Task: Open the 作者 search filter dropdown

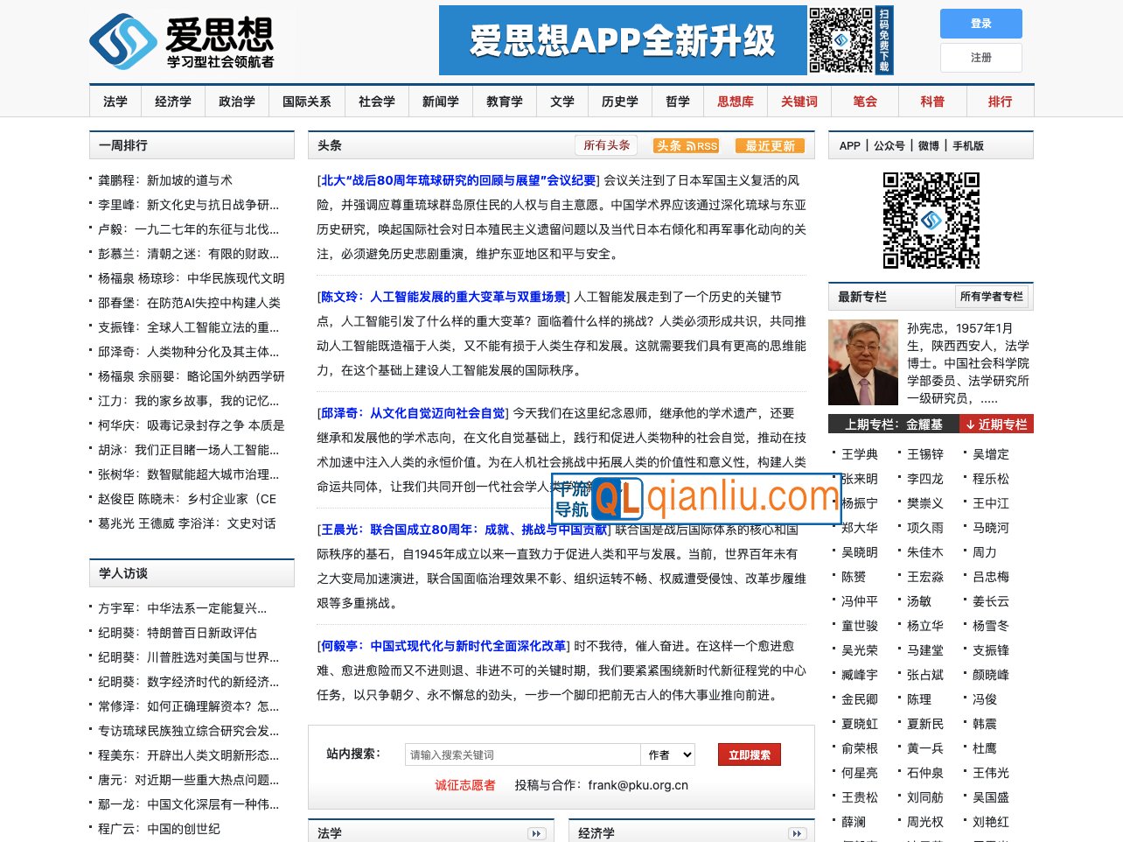Action: tap(667, 754)
